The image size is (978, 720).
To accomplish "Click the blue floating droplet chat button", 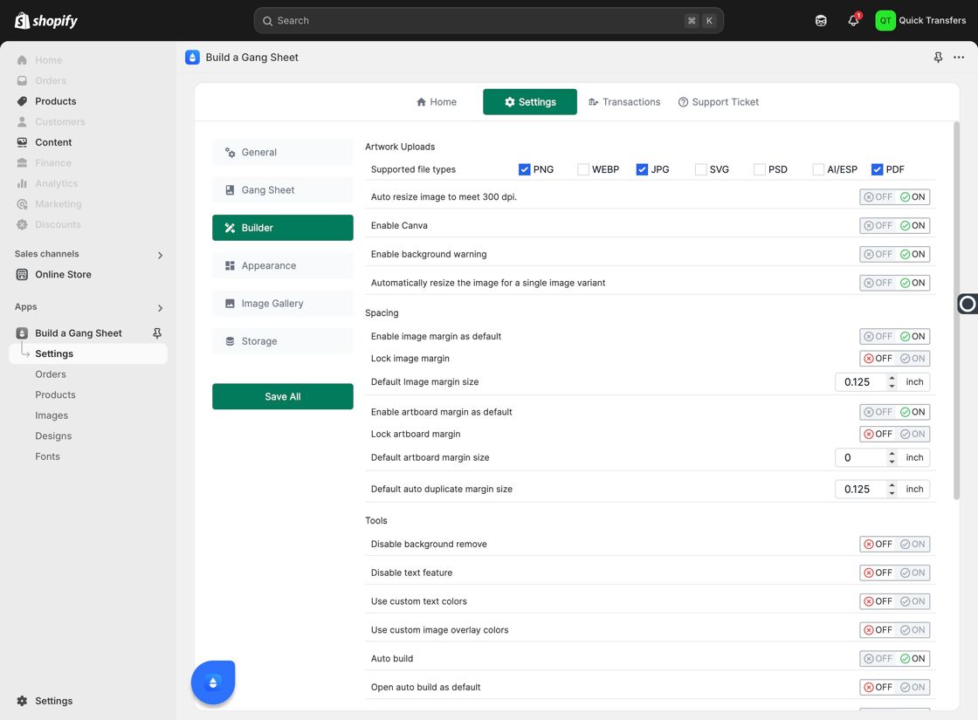I will tap(213, 682).
